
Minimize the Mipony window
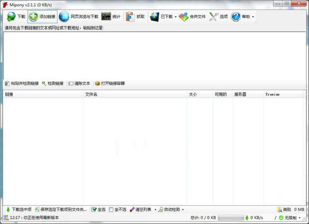[278, 3]
